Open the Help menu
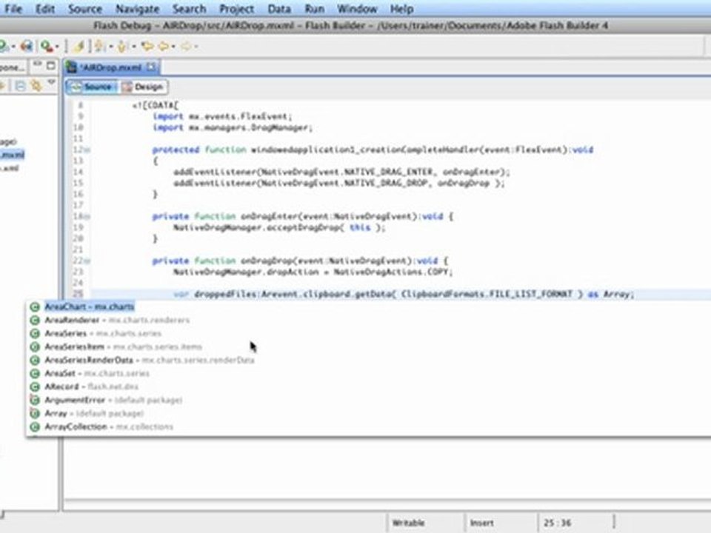The width and height of the screenshot is (711, 533). point(401,9)
